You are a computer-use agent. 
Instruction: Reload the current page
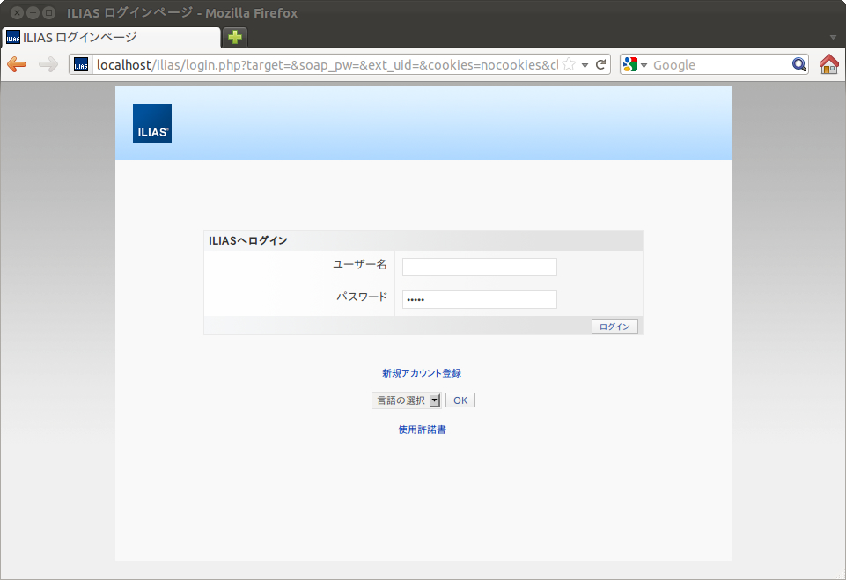click(600, 64)
